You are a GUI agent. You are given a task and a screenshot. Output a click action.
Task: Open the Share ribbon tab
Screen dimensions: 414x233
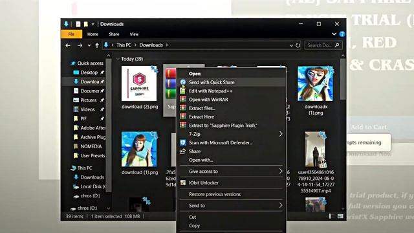point(114,34)
